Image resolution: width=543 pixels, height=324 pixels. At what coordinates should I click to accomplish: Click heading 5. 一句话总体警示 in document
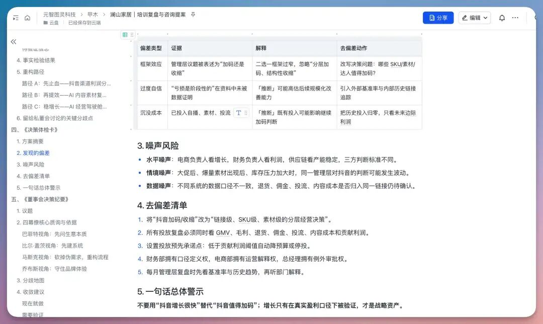pos(170,292)
